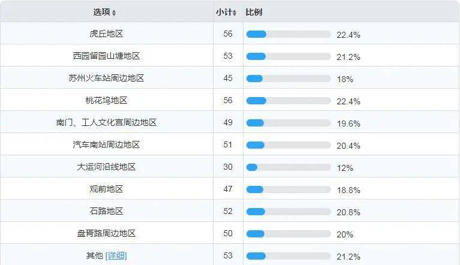Click the 12% progress bar
This screenshot has height=265, width=460.
[288, 167]
